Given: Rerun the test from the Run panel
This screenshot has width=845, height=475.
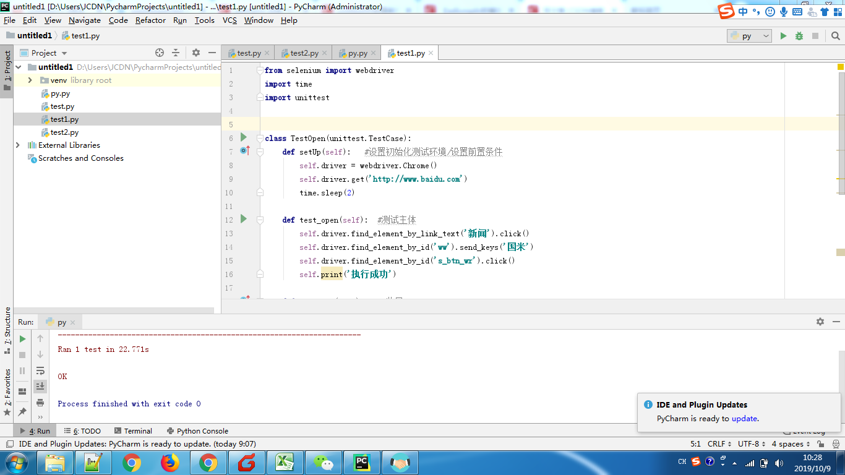Looking at the screenshot, I should (22, 338).
